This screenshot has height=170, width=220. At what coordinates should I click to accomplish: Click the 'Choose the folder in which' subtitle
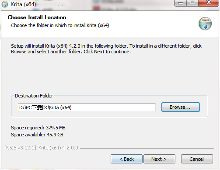(60, 25)
